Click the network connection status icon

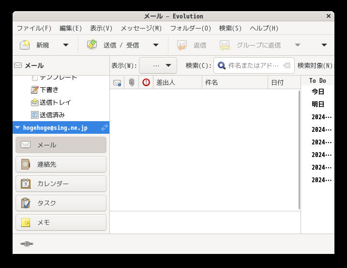point(27,244)
